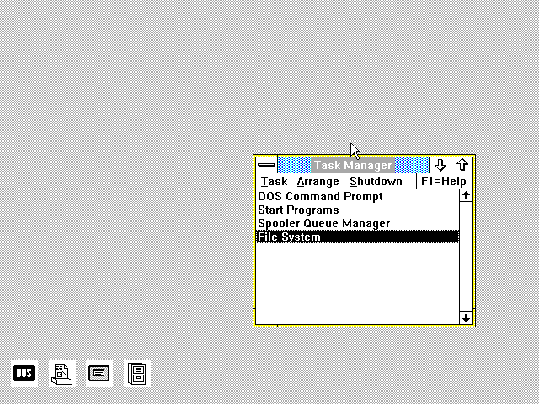
Task: Click F1=Help in the menu bar
Action: 444,181
